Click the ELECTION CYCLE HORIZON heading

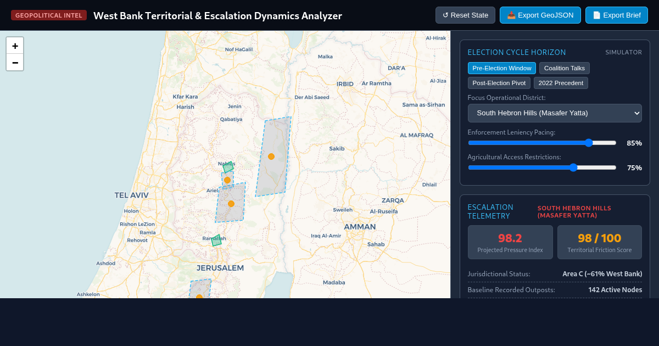pos(517,53)
